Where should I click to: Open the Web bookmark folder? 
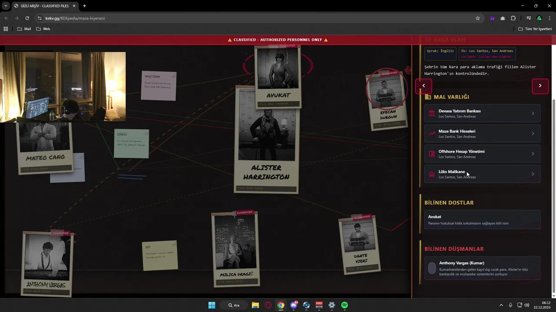pos(43,29)
